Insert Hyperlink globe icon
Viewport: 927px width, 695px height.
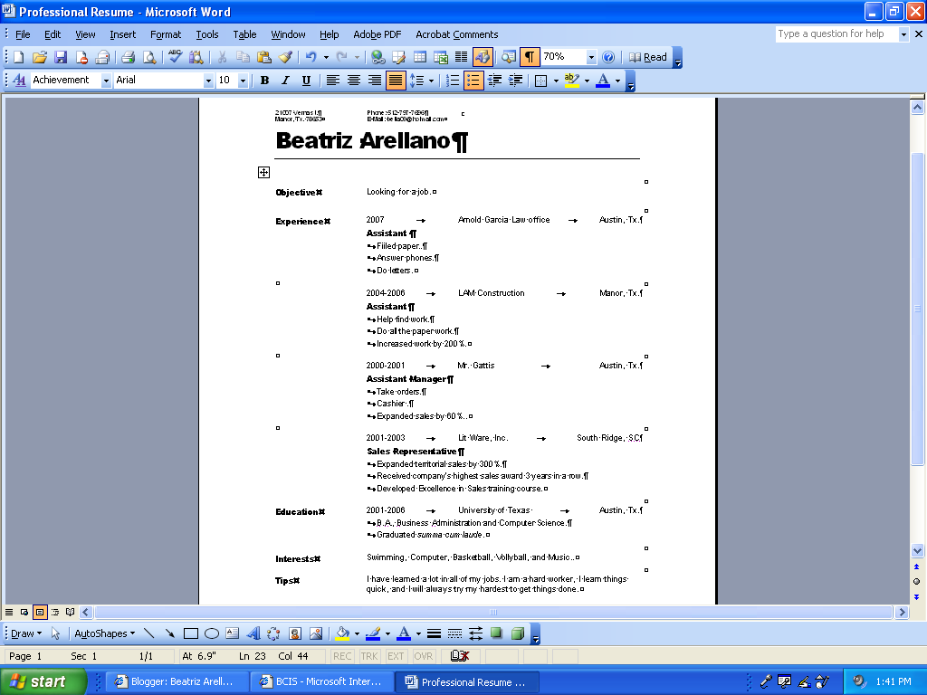377,57
